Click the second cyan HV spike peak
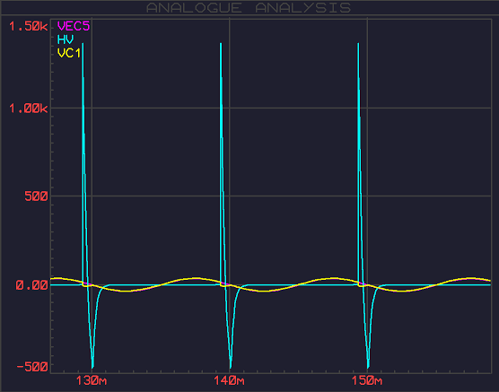Viewport: 499px width, 392px height. (221, 44)
